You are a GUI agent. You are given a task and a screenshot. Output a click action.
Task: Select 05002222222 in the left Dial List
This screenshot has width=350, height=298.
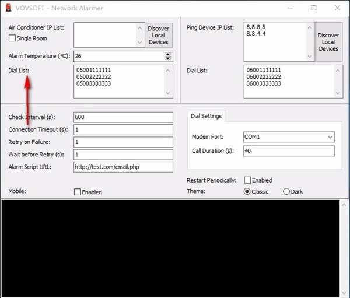[93, 77]
